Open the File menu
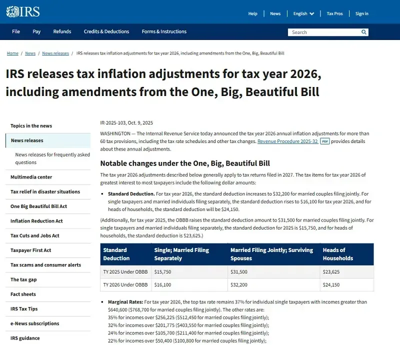This screenshot has width=400, height=345. [16, 31]
